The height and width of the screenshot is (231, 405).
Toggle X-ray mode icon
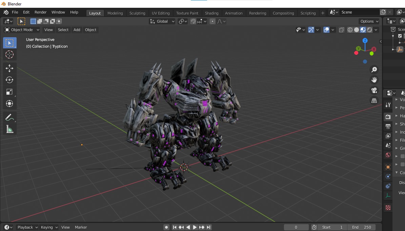click(342, 30)
